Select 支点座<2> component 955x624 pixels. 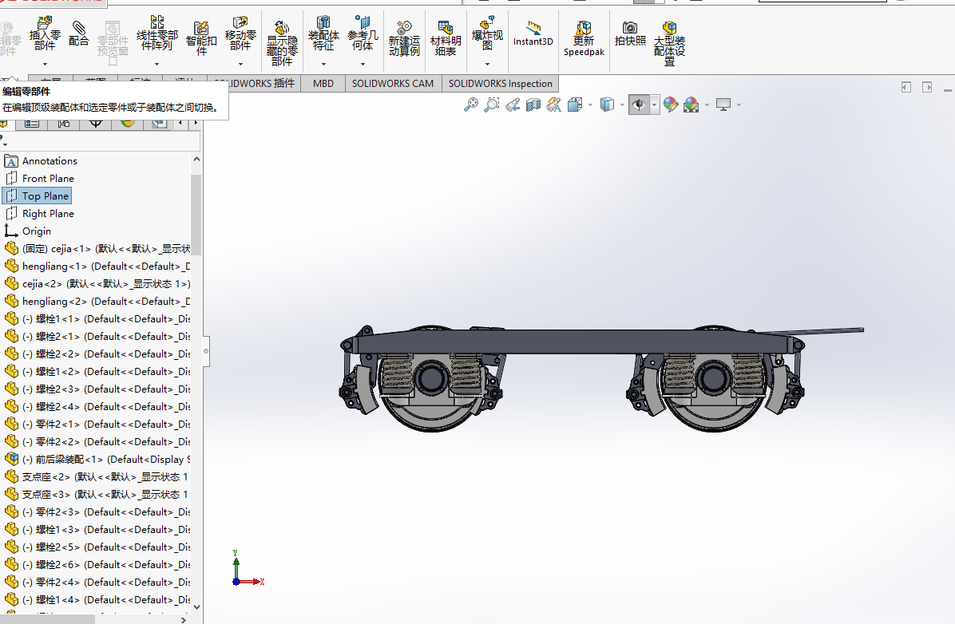(97, 476)
